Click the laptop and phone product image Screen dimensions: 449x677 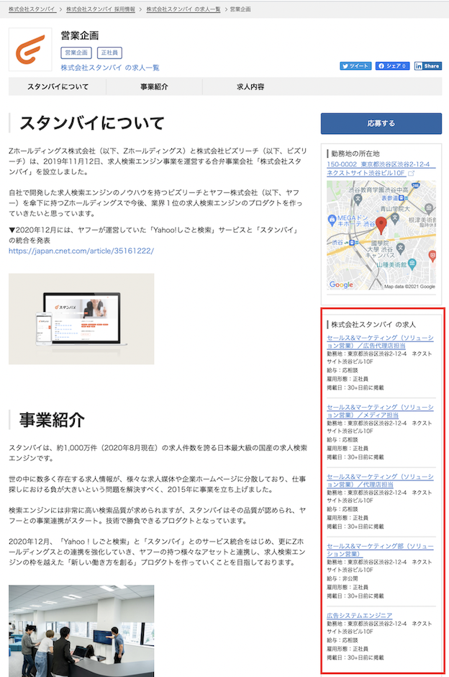click(x=81, y=318)
